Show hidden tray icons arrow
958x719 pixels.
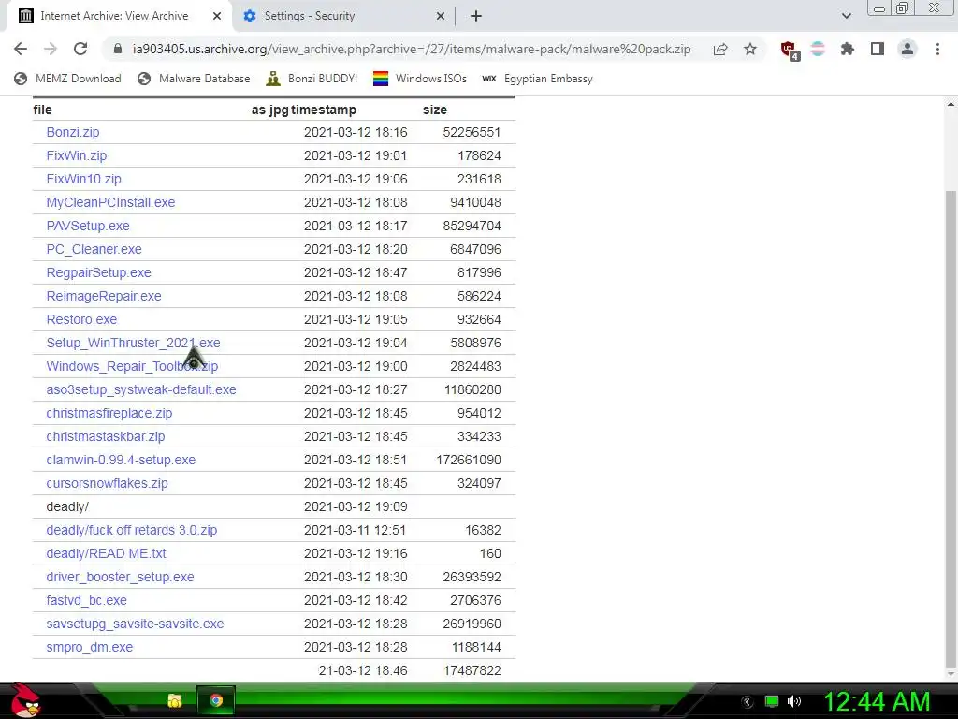pos(748,702)
